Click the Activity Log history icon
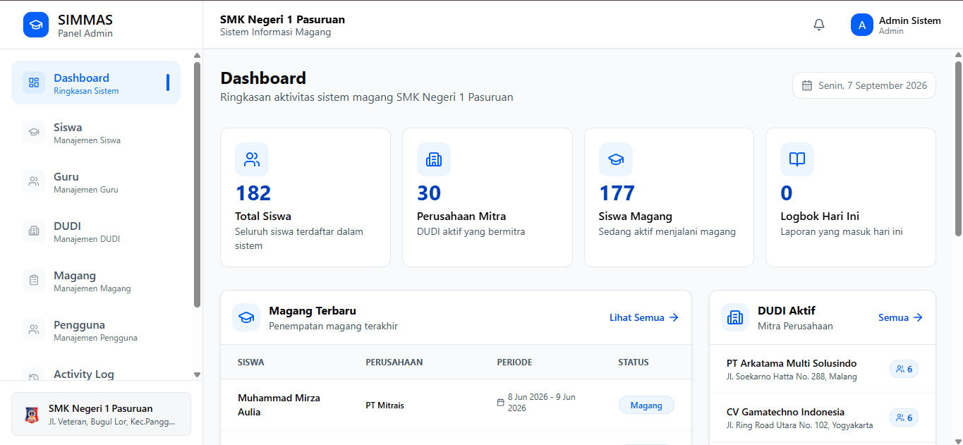The width and height of the screenshot is (963, 445). pyautogui.click(x=34, y=377)
